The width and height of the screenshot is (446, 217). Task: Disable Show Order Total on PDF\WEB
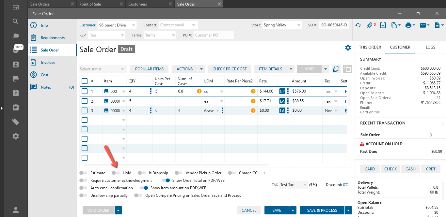166,181
